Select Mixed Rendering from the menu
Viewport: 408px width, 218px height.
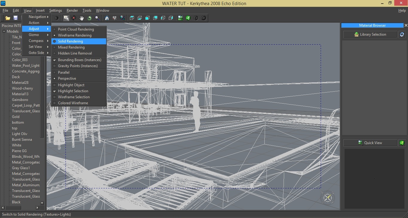click(x=71, y=47)
